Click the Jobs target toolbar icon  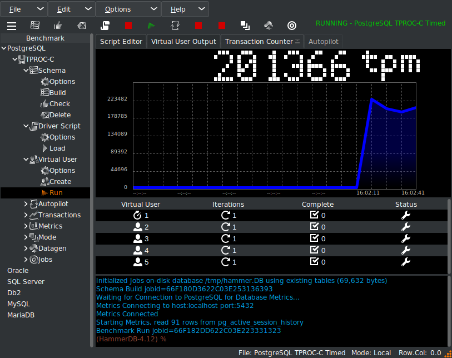(x=292, y=26)
